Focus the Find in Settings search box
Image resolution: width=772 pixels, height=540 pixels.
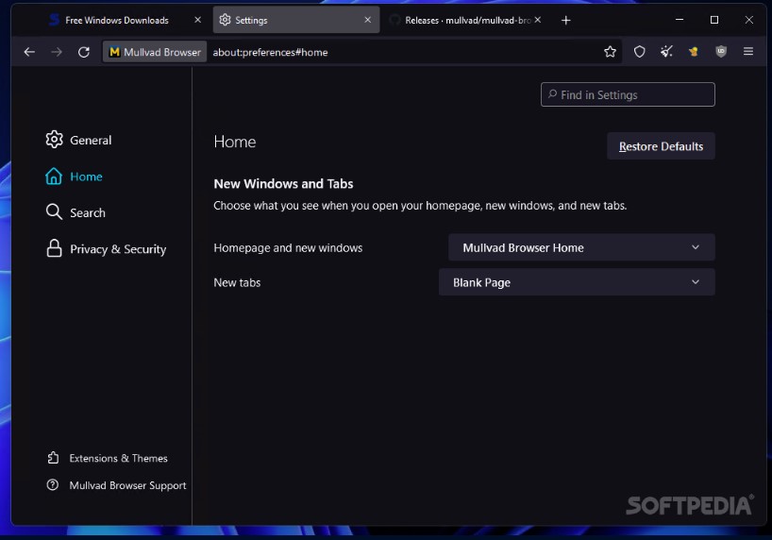pyautogui.click(x=628, y=94)
